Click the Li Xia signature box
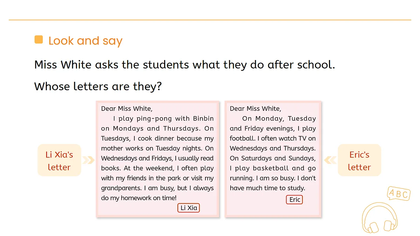The image size is (420, 236). pos(189,208)
